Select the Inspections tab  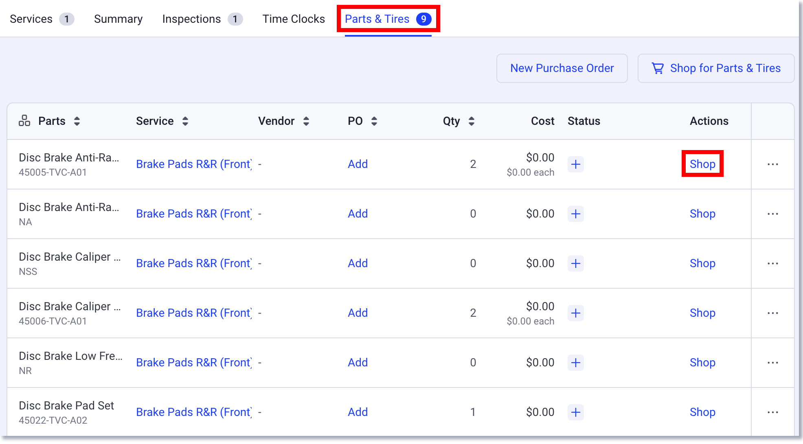[x=191, y=19]
